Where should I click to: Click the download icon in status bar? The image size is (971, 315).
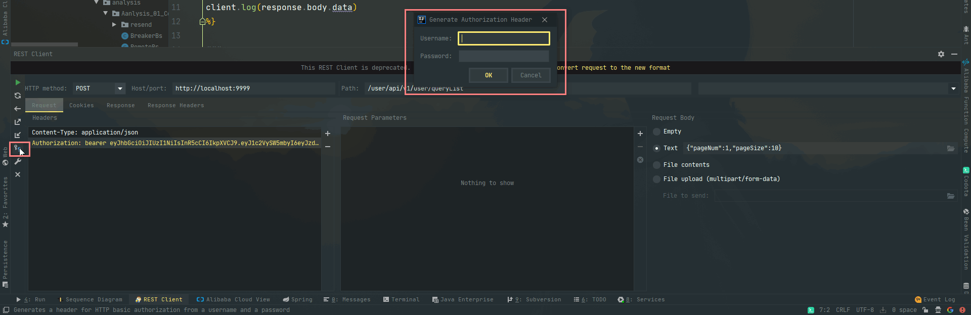(x=883, y=310)
